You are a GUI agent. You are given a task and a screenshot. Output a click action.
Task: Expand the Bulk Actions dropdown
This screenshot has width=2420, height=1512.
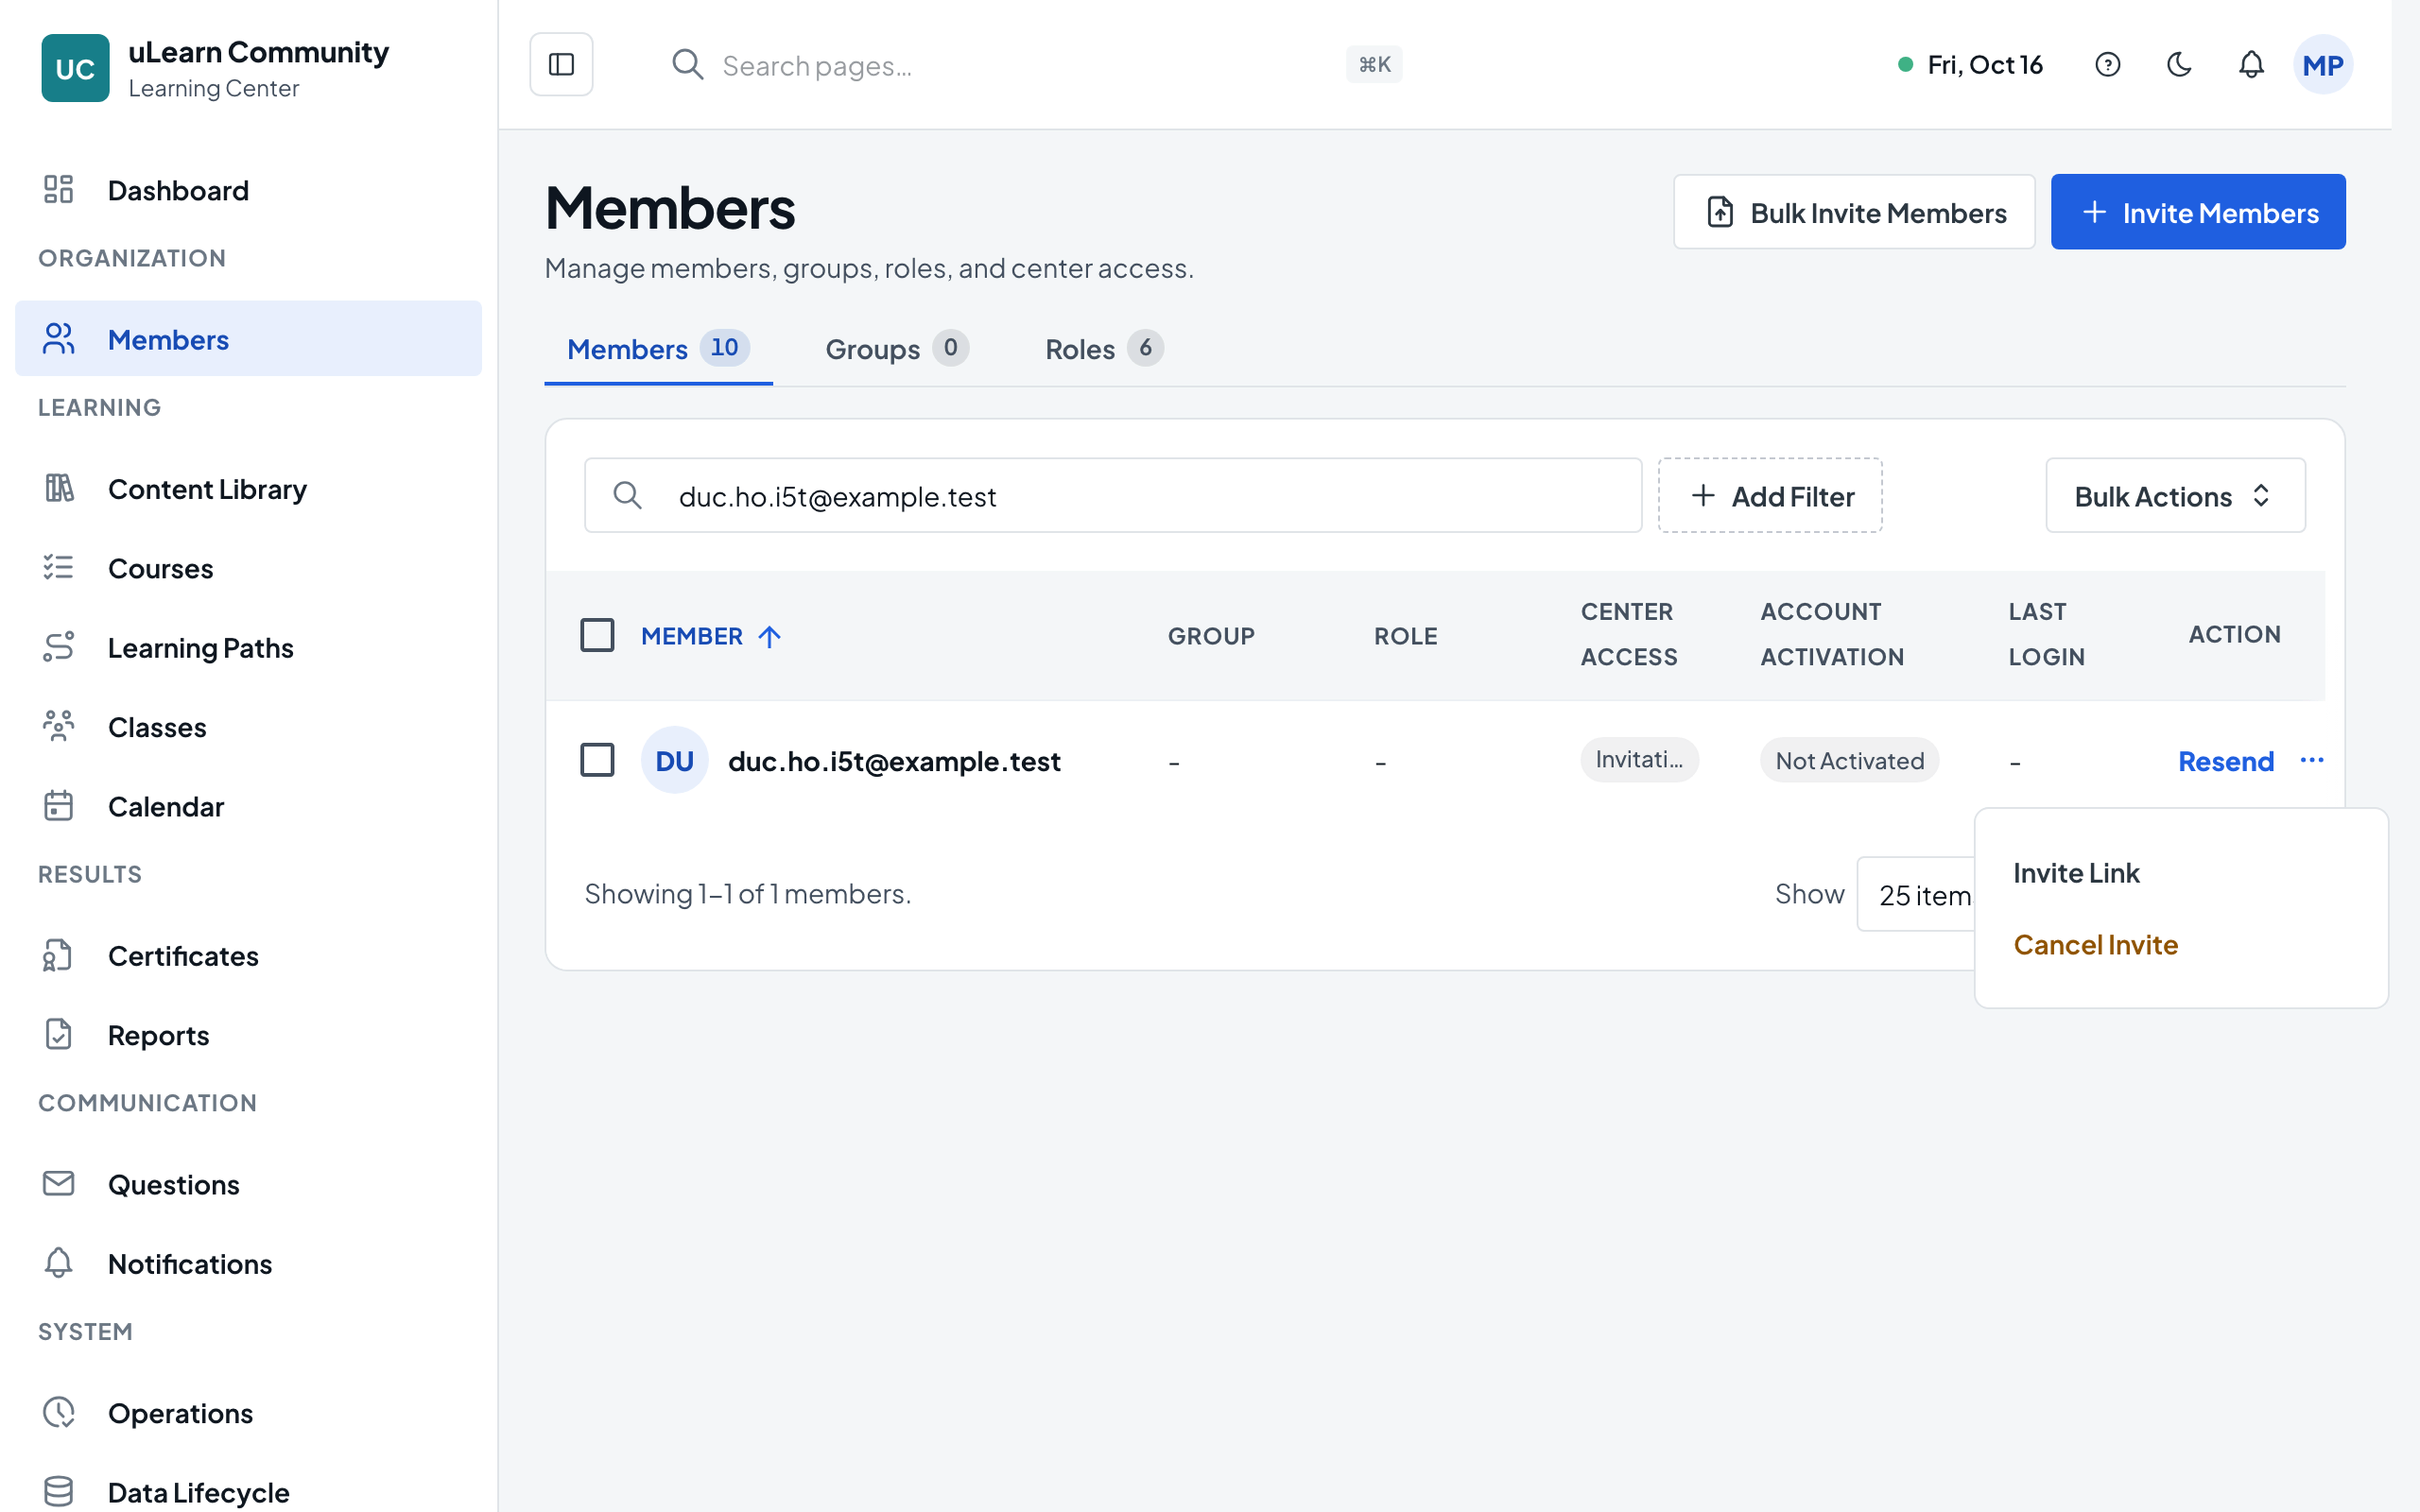tap(2175, 496)
